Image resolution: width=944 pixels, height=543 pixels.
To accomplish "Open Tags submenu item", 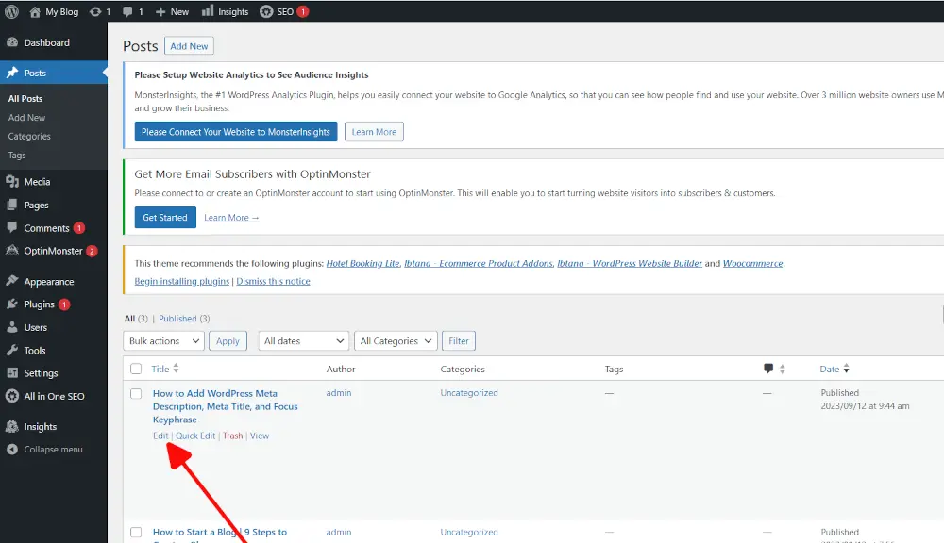I will [17, 155].
